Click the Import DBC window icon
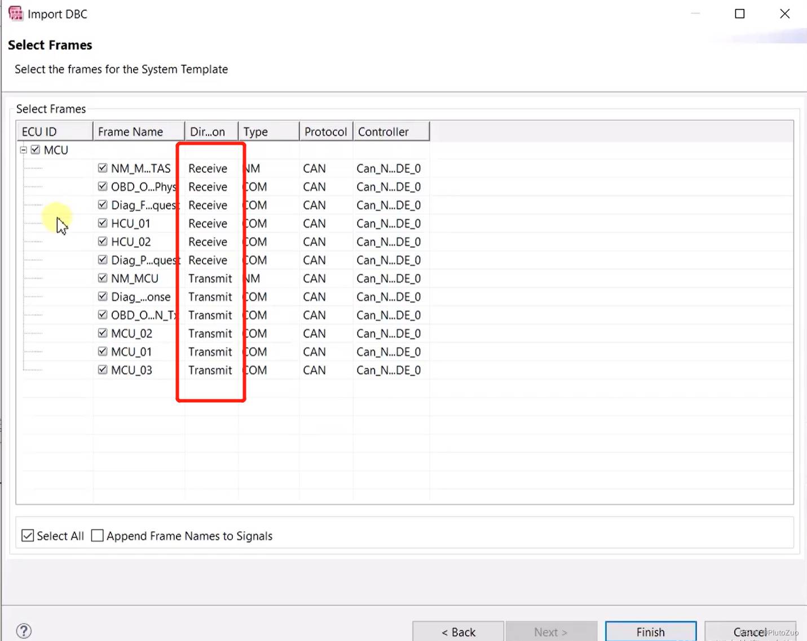This screenshot has height=641, width=807. point(16,14)
